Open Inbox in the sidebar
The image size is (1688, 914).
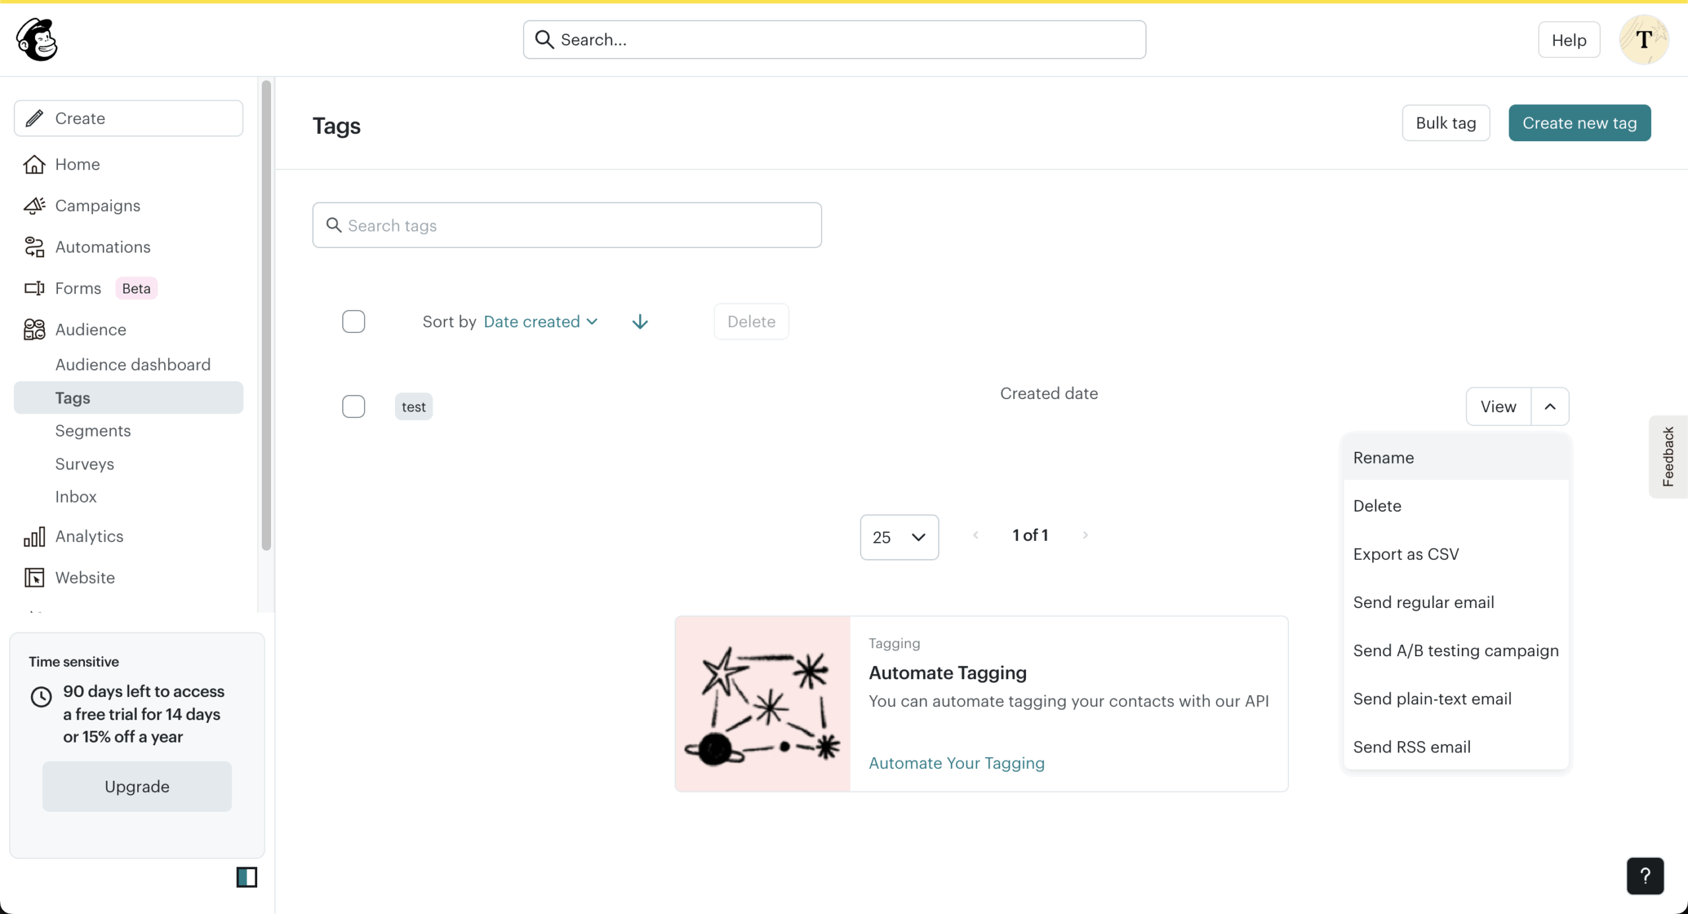pos(76,497)
